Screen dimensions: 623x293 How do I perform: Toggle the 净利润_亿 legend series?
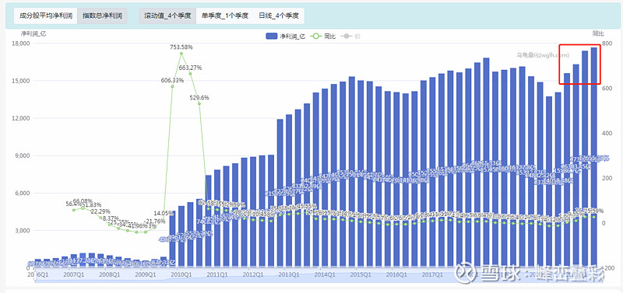click(x=285, y=36)
